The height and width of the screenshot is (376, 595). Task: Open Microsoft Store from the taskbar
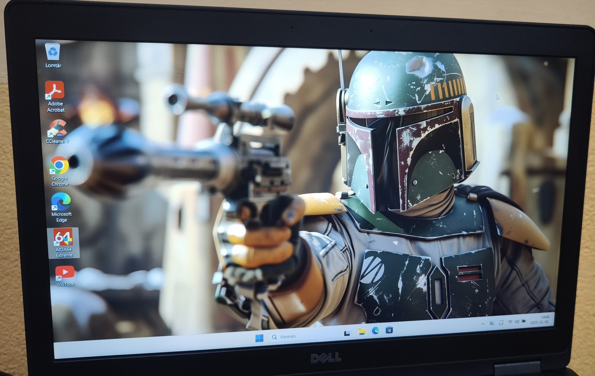(389, 330)
